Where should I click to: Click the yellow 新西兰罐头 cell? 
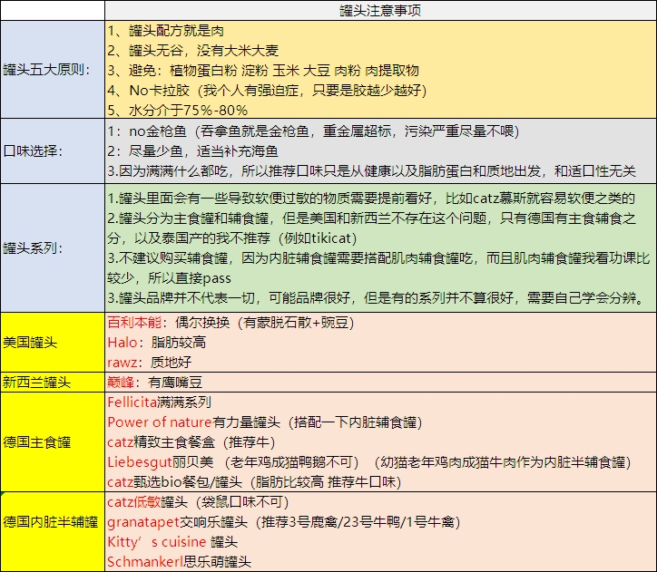point(53,382)
